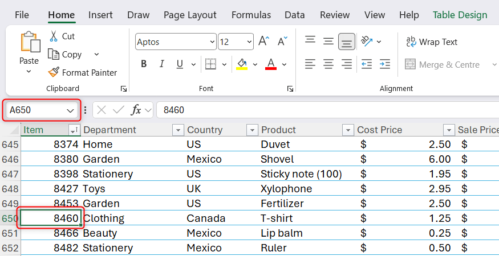The height and width of the screenshot is (256, 499).
Task: Switch to the Table Design tab
Action: point(460,15)
